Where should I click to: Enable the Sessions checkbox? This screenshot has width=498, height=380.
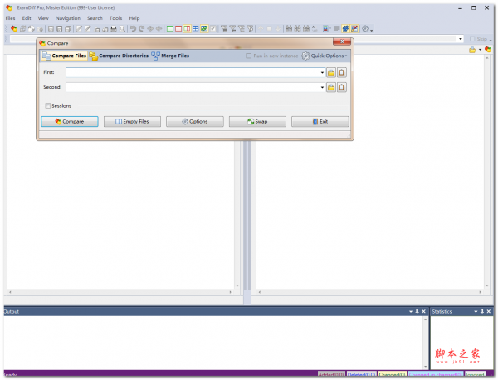[48, 106]
